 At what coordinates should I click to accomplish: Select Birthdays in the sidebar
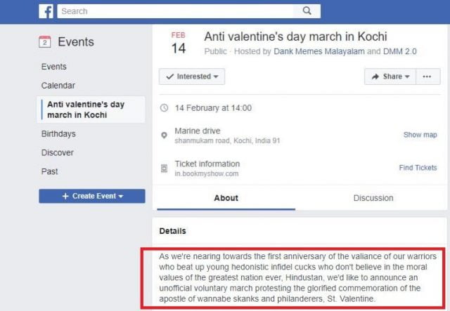click(x=58, y=134)
